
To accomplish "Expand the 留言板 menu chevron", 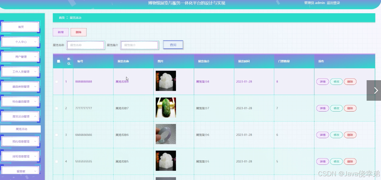I will 35,171.
